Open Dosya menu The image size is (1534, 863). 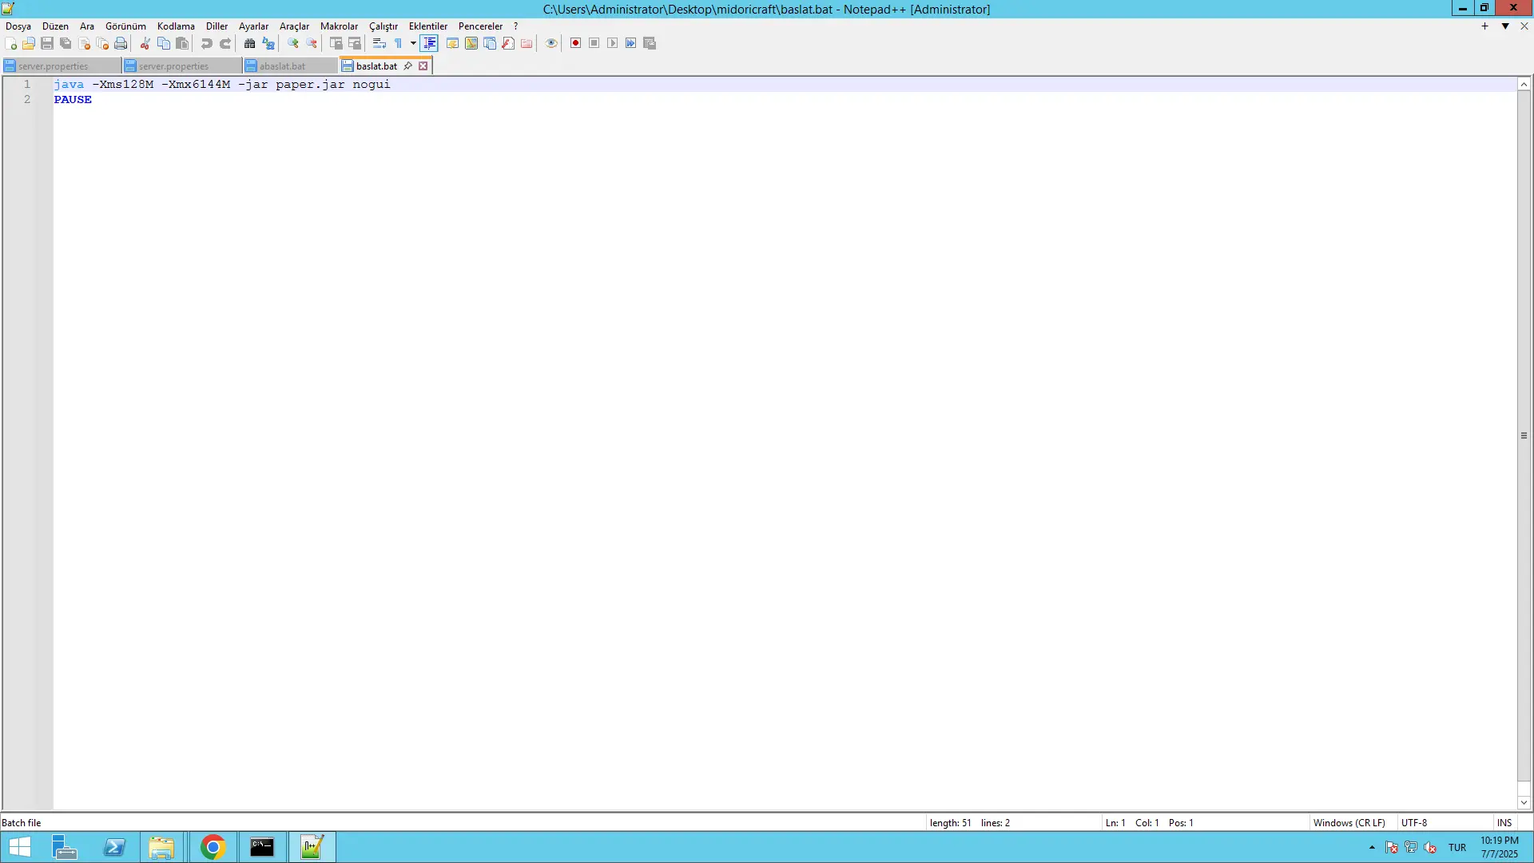tap(18, 26)
